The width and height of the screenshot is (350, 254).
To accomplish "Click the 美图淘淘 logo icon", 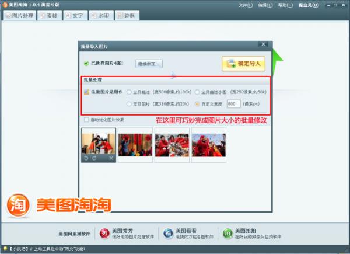I will click(17, 206).
